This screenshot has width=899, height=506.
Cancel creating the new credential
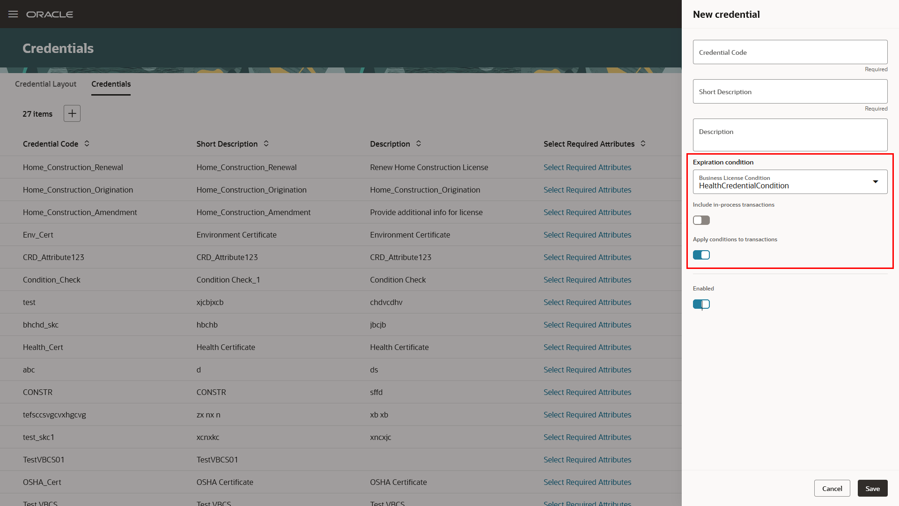click(832, 488)
